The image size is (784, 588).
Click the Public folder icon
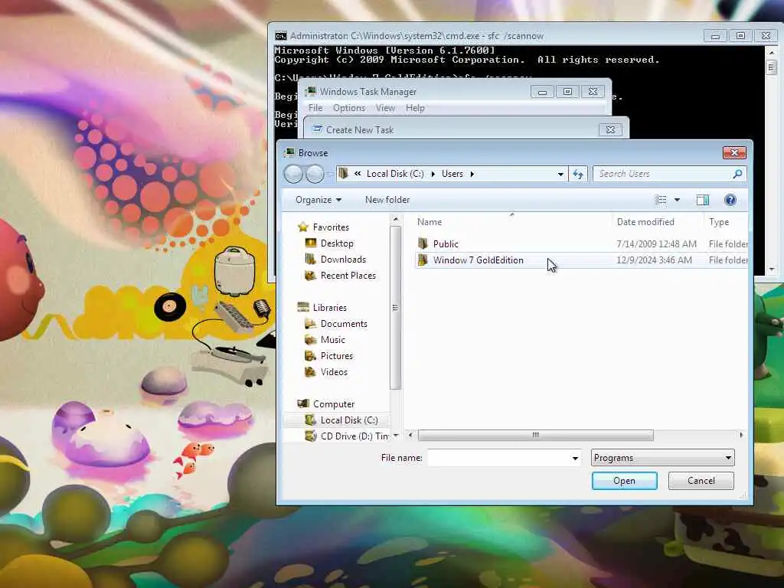tap(423, 243)
